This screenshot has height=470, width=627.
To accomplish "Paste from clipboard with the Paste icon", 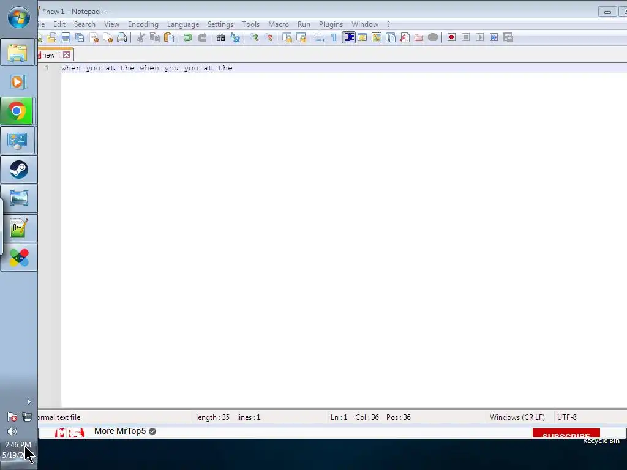I will [169, 37].
